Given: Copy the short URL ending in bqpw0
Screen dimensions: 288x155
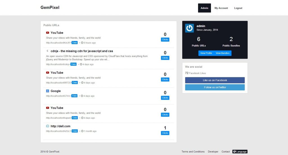Looking at the screenshot, I should [75, 118].
